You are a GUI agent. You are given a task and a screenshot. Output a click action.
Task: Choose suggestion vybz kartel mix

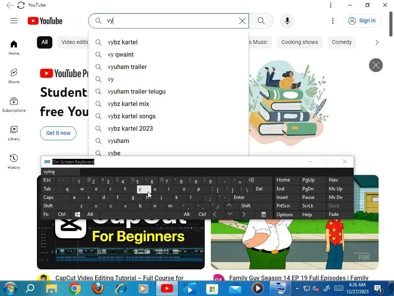169,104
